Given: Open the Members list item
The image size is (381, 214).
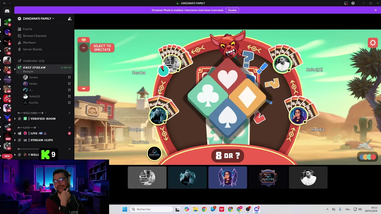Looking at the screenshot, I should (x=44, y=43).
